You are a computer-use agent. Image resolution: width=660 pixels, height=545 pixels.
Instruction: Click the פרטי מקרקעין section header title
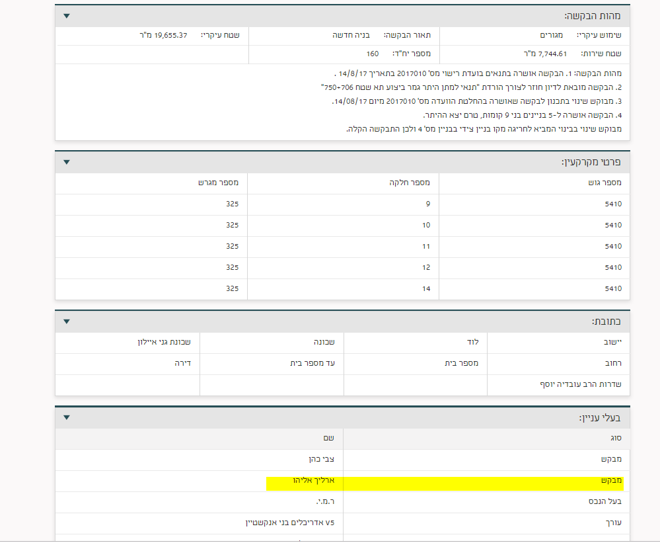[591, 162]
